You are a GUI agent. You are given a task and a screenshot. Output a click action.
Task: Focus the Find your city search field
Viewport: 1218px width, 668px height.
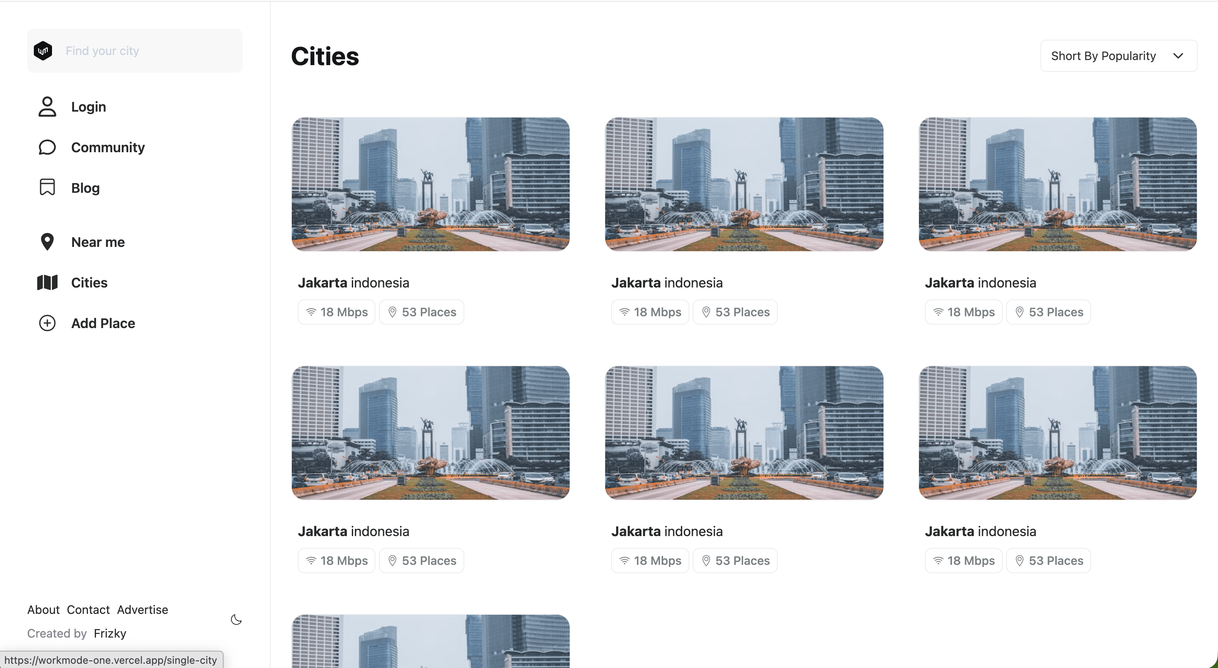point(135,51)
